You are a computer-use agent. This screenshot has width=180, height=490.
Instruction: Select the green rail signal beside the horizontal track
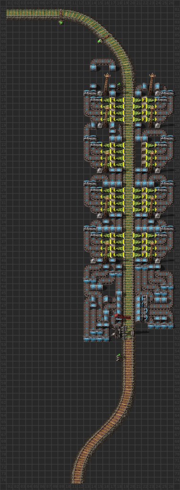pyautogui.click(x=61, y=22)
